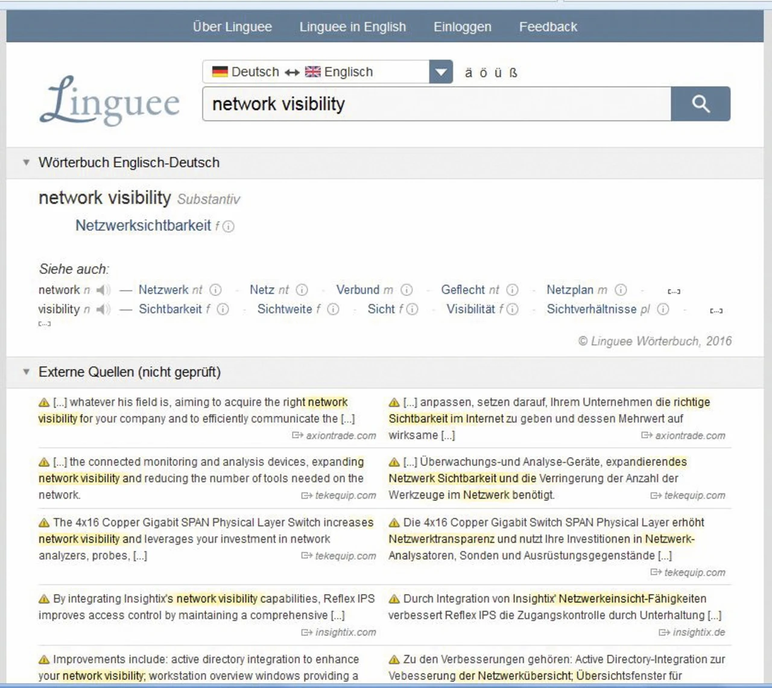
Task: Open info icon beside Netzplan
Action: (x=621, y=290)
